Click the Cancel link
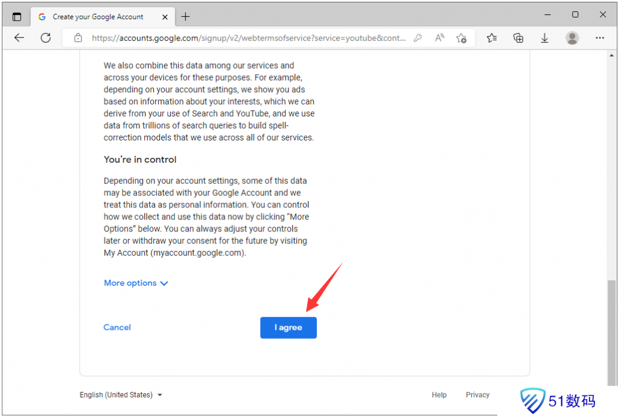 coord(117,327)
